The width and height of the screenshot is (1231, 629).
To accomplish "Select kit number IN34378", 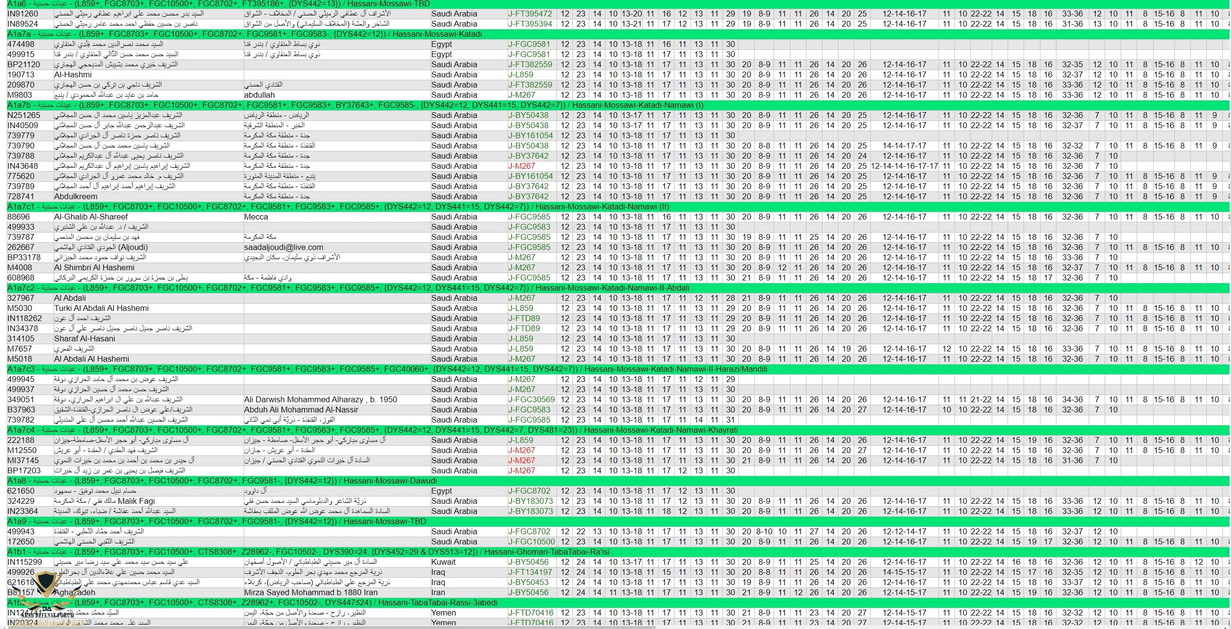I will [x=22, y=328].
